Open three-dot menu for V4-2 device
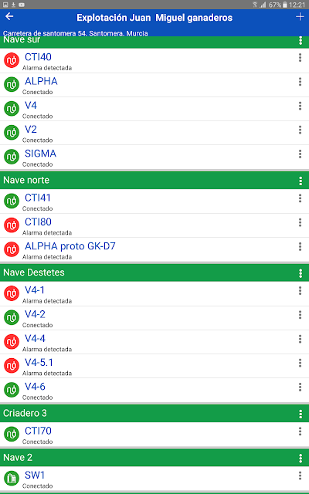 pyautogui.click(x=300, y=315)
